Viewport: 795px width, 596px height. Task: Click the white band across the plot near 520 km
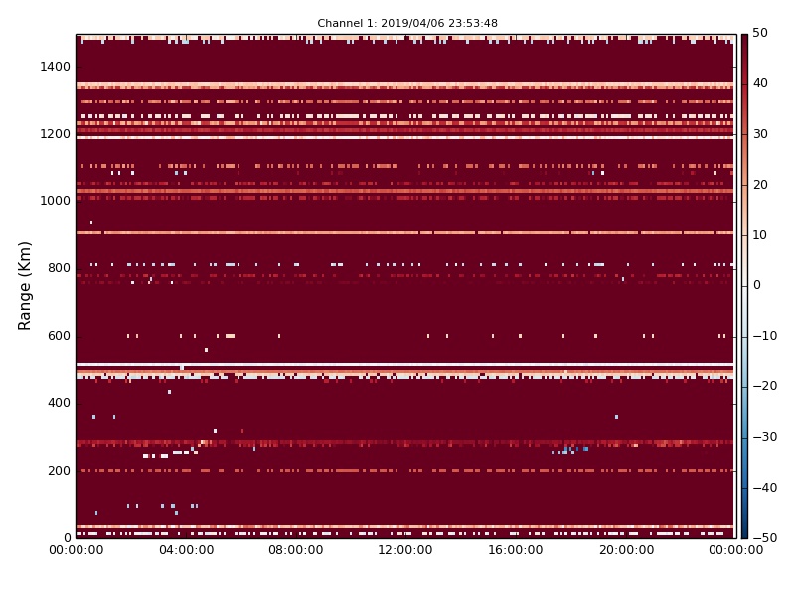[404, 365]
